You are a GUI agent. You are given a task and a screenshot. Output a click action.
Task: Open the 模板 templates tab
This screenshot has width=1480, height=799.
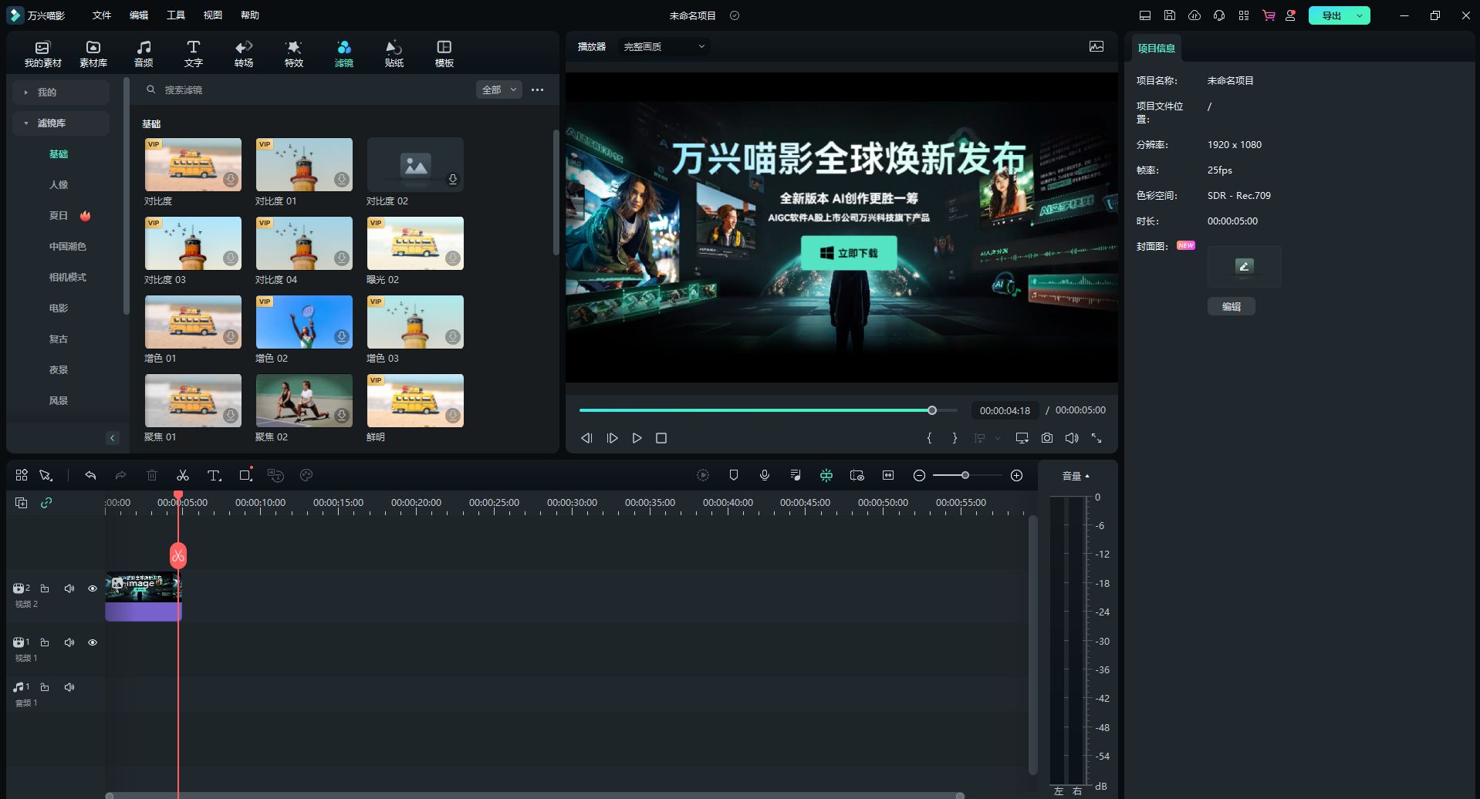pos(444,53)
